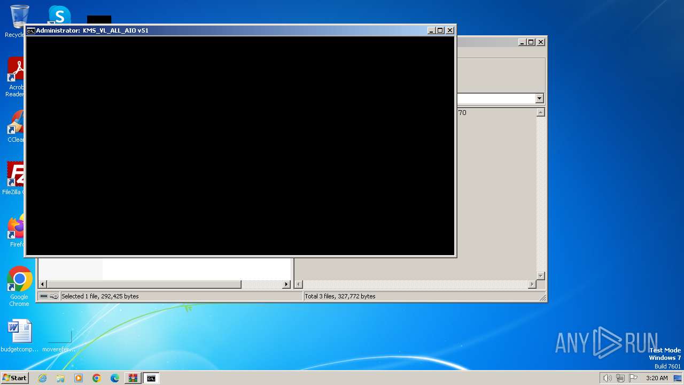Close the KMS_VL_ALL_AIO console window
The height and width of the screenshot is (385, 684).
[x=450, y=30]
